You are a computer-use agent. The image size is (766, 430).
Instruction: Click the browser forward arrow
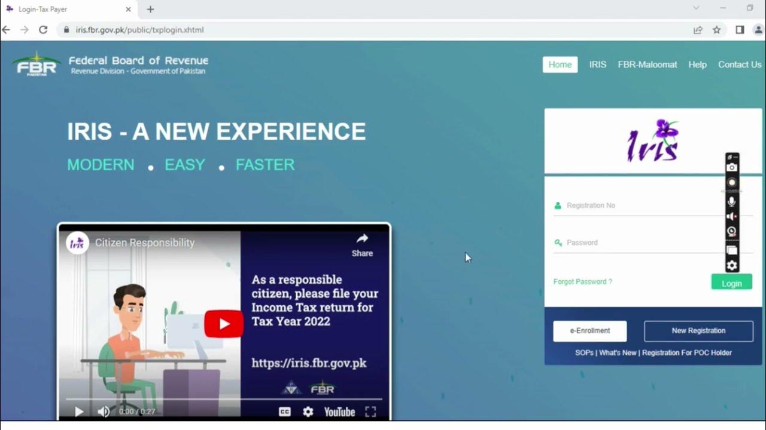coord(25,29)
